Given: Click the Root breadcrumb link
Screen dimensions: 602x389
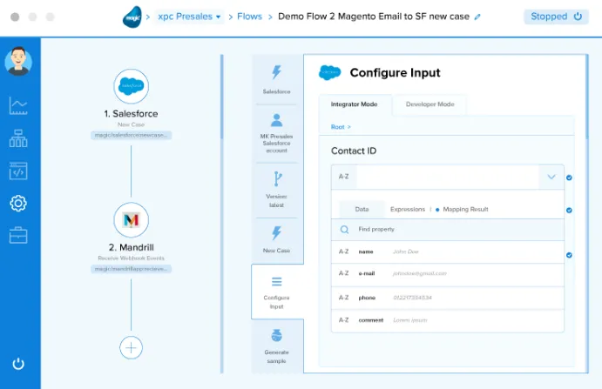Looking at the screenshot, I should pyautogui.click(x=338, y=127).
